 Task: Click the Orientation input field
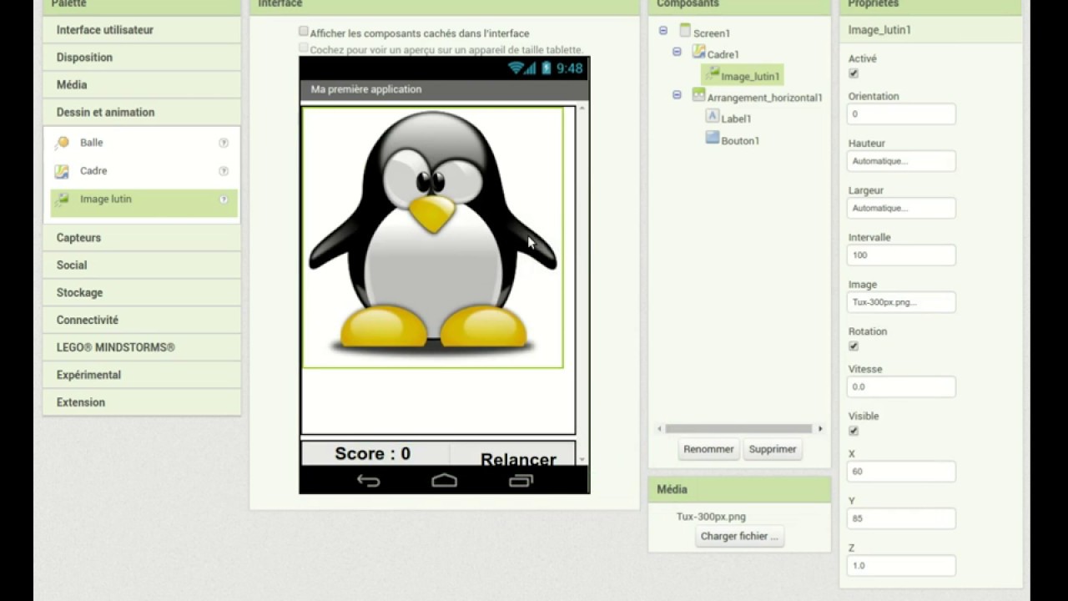pyautogui.click(x=902, y=114)
